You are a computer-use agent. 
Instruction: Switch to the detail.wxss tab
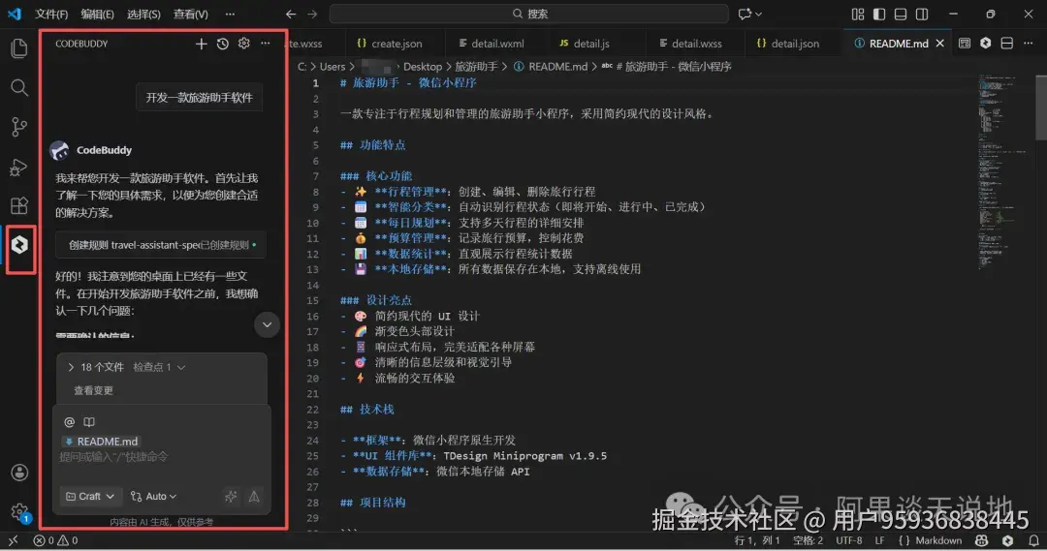(696, 44)
